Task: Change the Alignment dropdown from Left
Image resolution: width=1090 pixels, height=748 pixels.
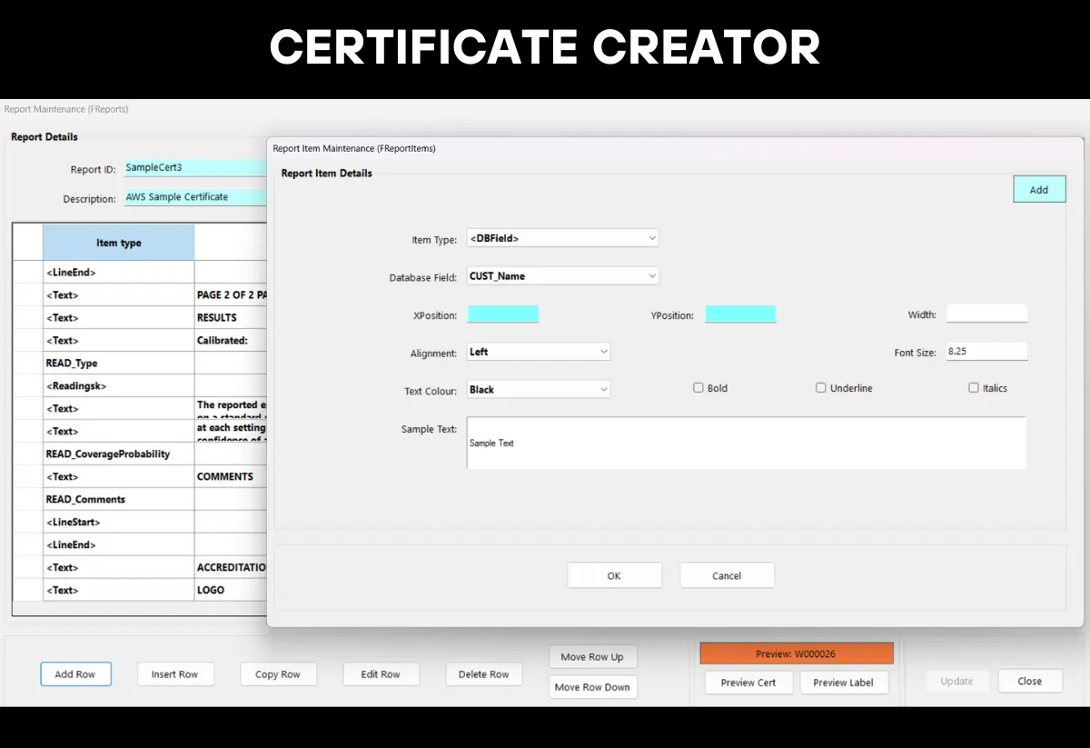Action: pos(537,351)
